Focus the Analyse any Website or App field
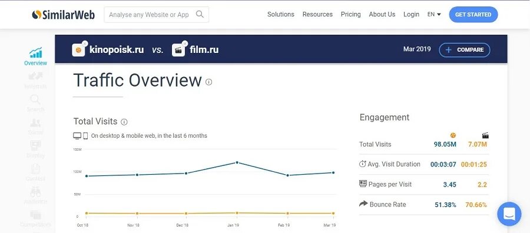 tap(156, 15)
